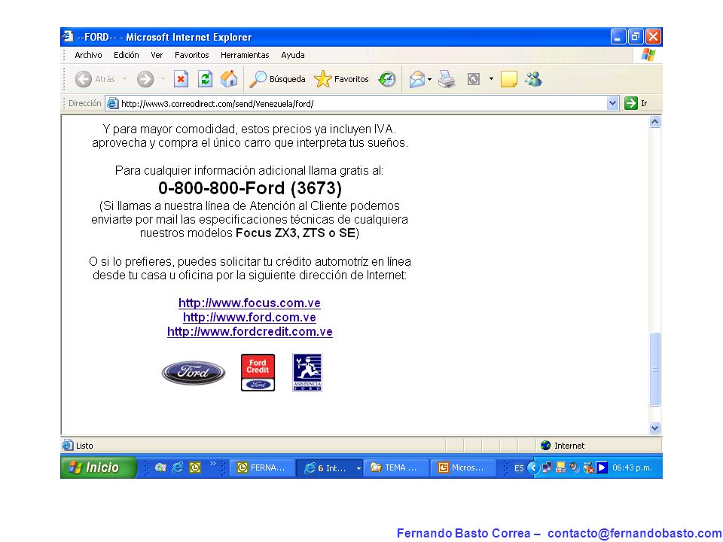Viewport: 723px width, 542px height.
Task: Expand dropdown arrow next to size icon
Action: [491, 79]
